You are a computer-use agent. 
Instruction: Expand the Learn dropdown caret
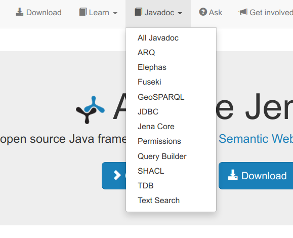click(x=115, y=13)
